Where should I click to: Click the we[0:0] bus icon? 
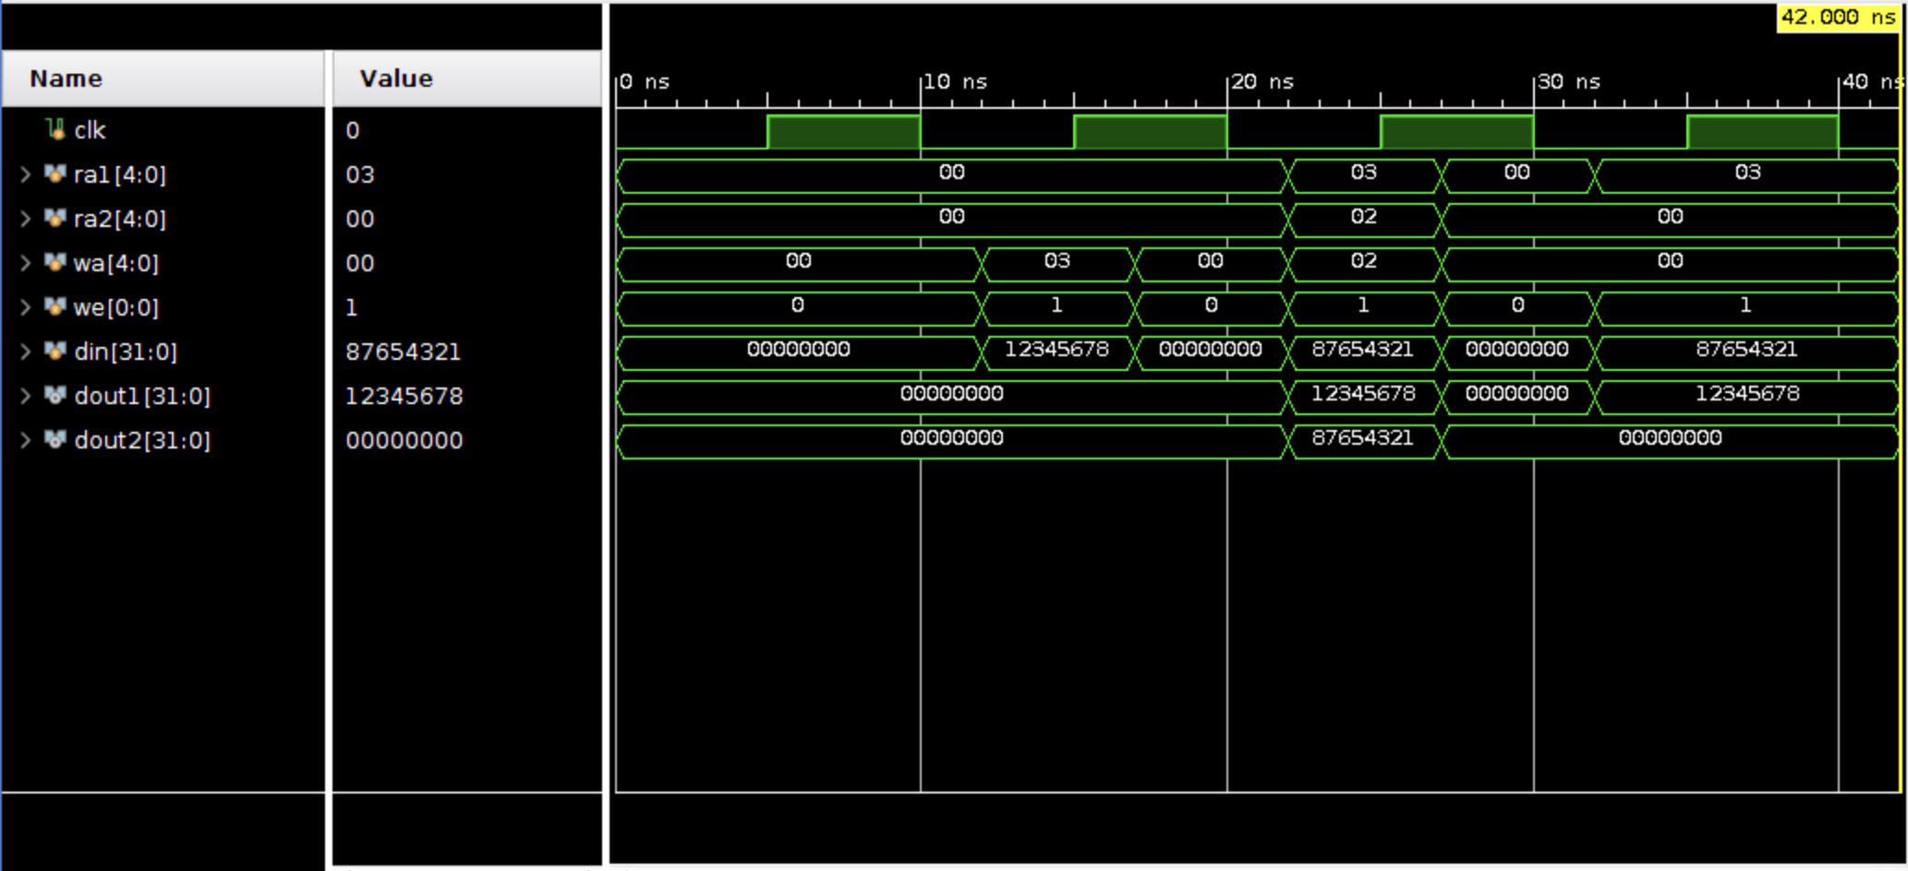pos(55,306)
